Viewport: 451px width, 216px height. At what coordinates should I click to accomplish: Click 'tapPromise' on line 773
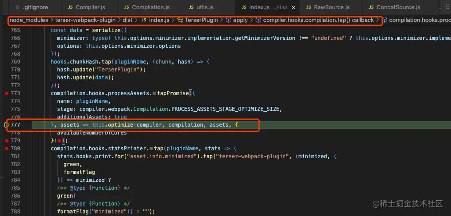pos(173,93)
